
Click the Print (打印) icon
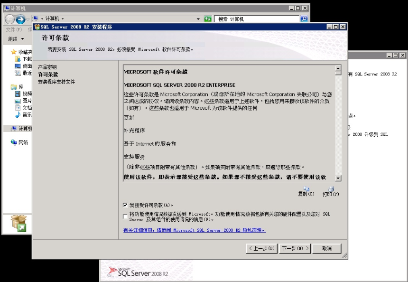point(331,189)
